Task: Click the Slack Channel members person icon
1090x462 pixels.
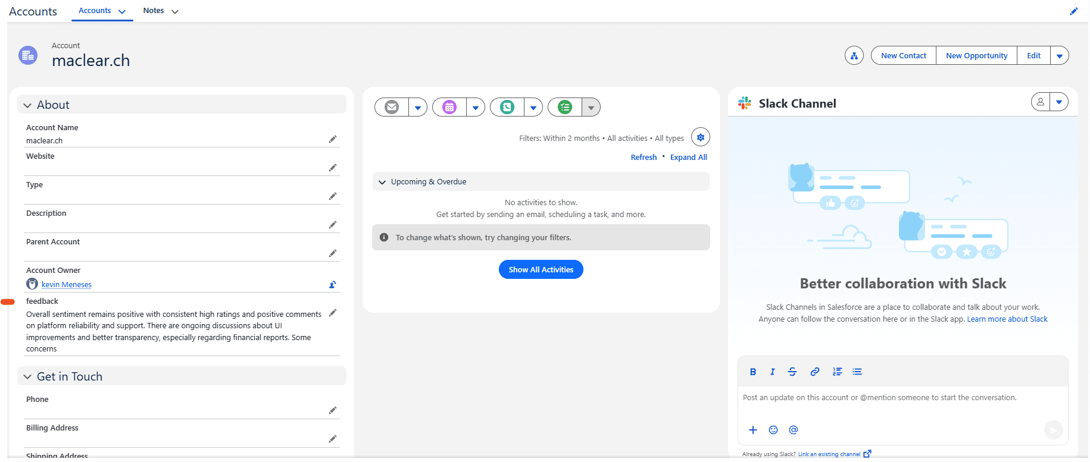Action: pyautogui.click(x=1041, y=102)
